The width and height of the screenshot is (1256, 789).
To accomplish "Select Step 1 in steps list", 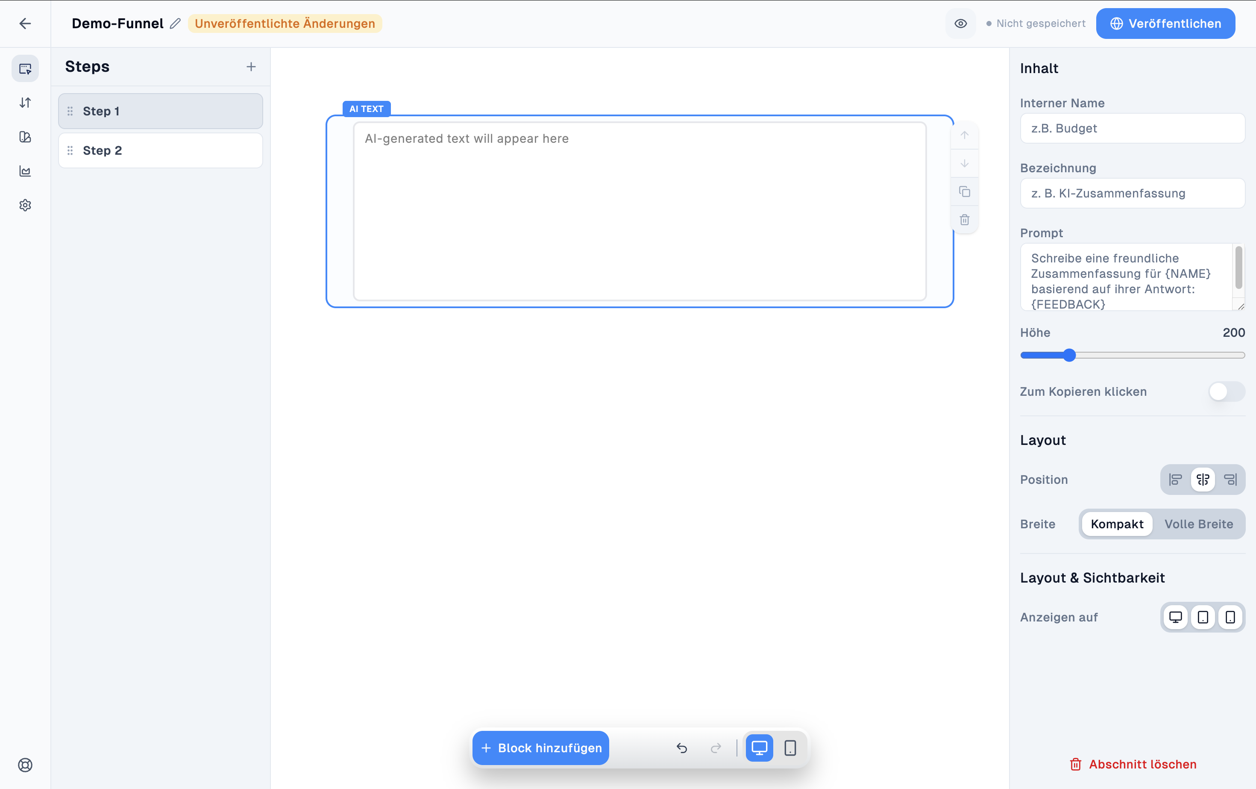I will 161,111.
